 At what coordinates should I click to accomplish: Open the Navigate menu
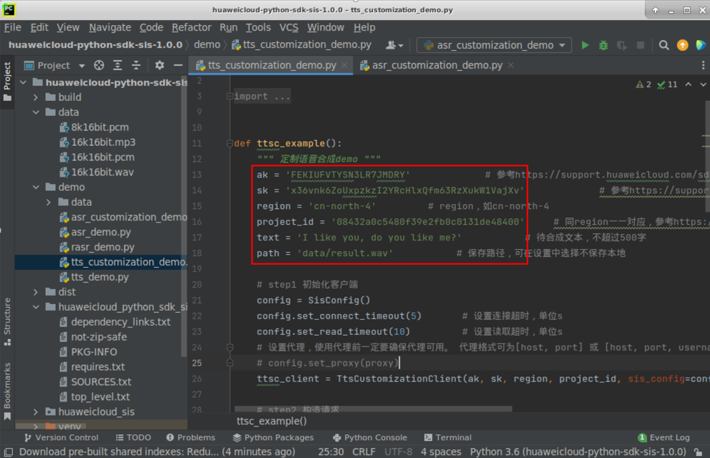pyautogui.click(x=110, y=28)
